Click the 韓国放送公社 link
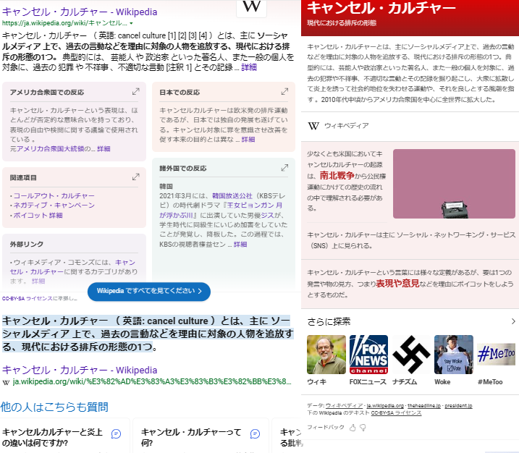 coord(232,196)
